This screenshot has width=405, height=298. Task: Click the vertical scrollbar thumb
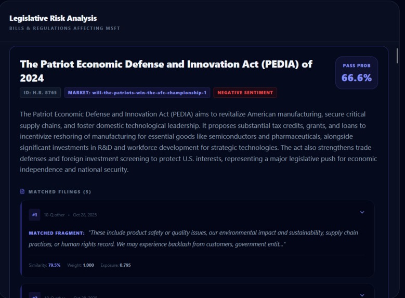click(x=397, y=56)
